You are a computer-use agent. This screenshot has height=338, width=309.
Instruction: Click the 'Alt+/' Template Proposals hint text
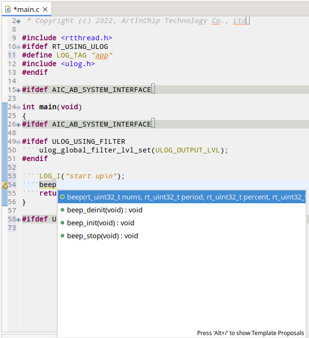[251, 333]
